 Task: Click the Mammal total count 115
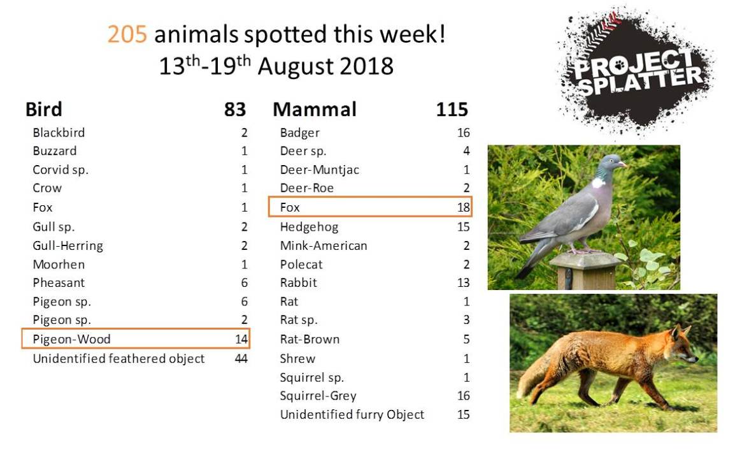click(x=452, y=110)
